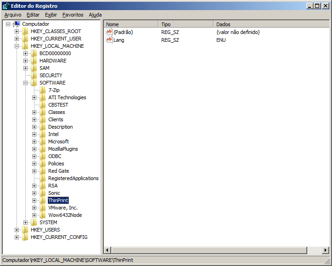
Task: Click the Policies folder icon
Action: point(42,164)
